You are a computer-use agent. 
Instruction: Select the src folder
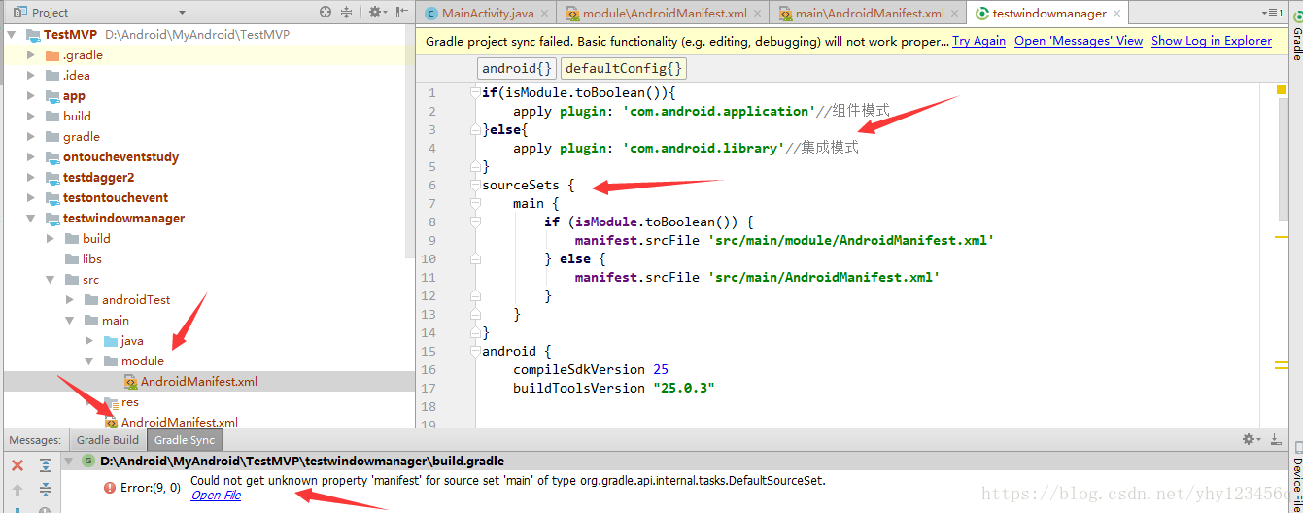pos(90,280)
